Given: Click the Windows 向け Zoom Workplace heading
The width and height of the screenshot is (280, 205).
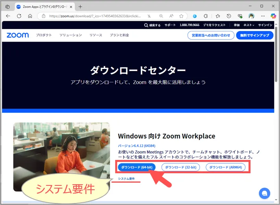Looking at the screenshot, I should pos(167,136).
